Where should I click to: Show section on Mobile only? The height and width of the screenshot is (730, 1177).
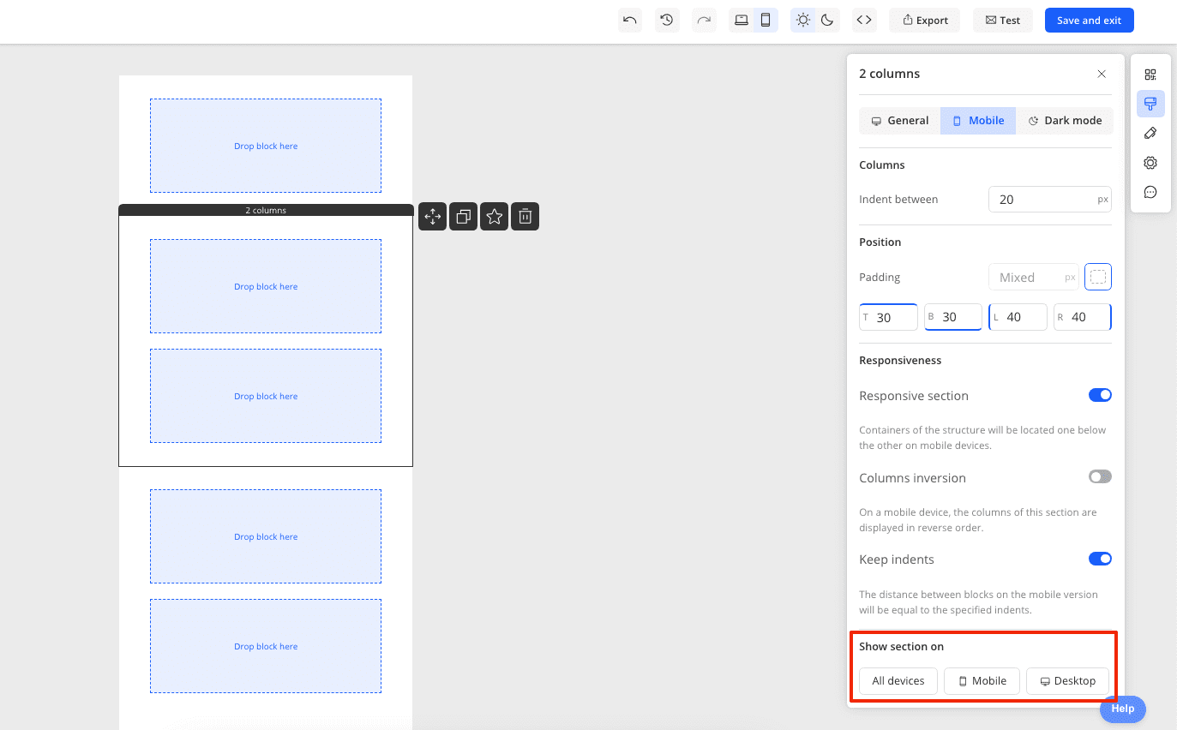[982, 681]
